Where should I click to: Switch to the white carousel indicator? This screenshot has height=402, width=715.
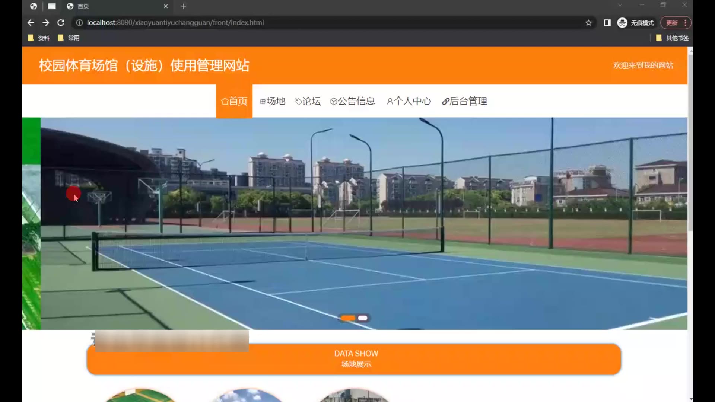(x=363, y=318)
